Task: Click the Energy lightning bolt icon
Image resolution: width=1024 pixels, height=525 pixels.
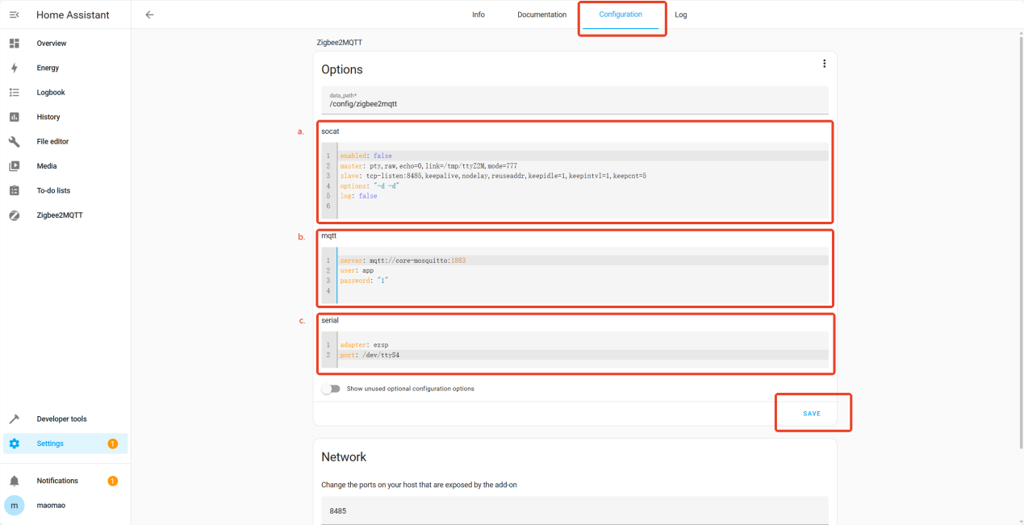Action: click(x=14, y=68)
